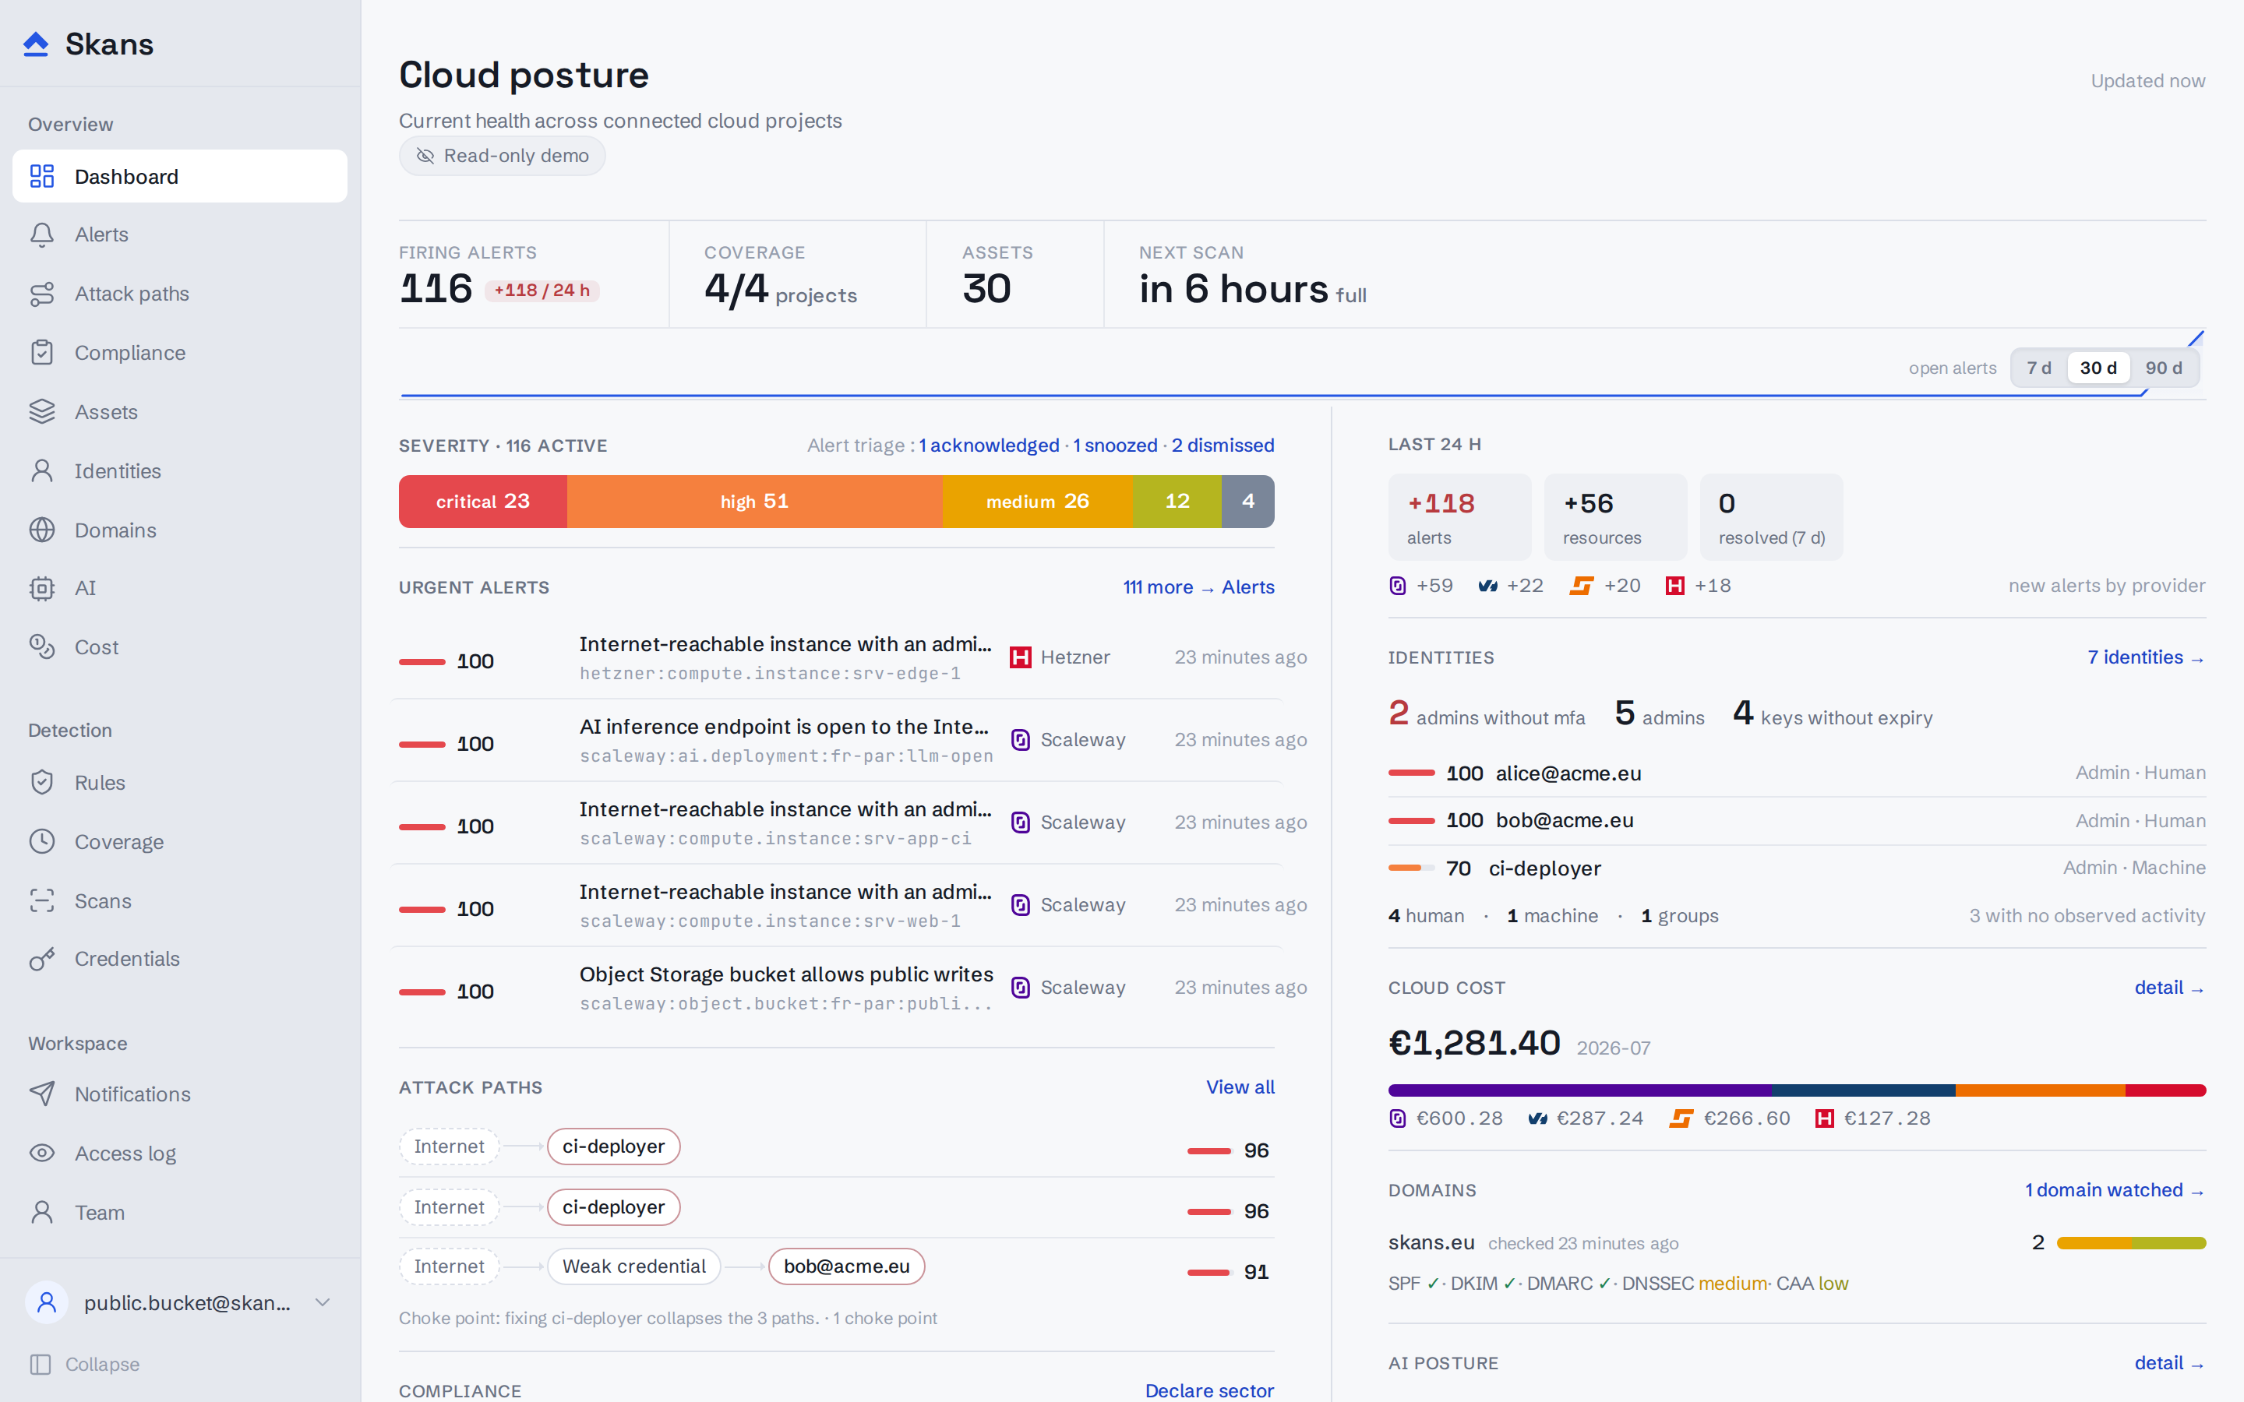2244x1402 pixels.
Task: Click the 'skans.eu' domain name
Action: coord(1431,1242)
